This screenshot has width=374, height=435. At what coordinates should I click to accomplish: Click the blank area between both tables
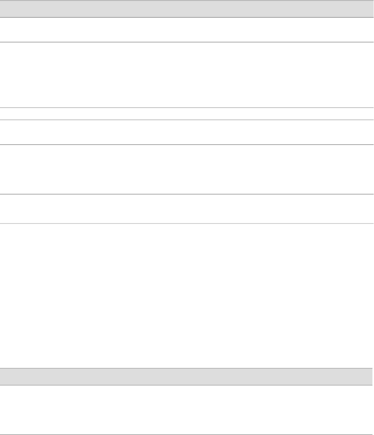pyautogui.click(x=187, y=295)
